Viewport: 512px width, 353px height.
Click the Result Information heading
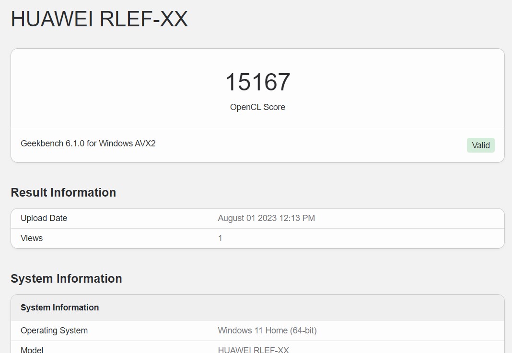point(63,192)
